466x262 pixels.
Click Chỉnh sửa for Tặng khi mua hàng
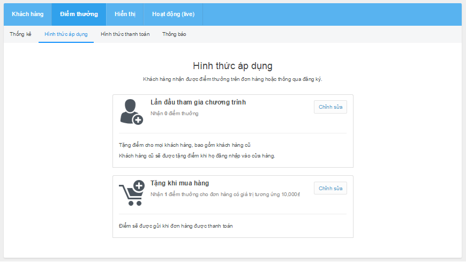(330, 188)
